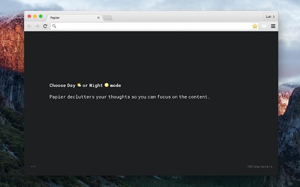Image resolution: width=300 pixels, height=187 pixels.
Task: Click the extension icon beside the star
Action: [264, 26]
